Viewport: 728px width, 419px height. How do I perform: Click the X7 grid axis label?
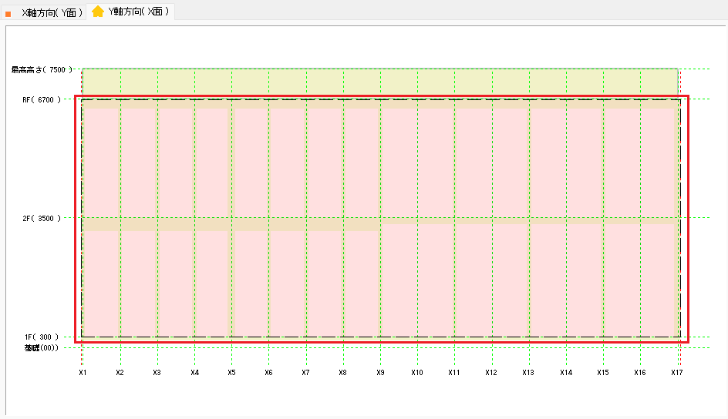[306, 373]
